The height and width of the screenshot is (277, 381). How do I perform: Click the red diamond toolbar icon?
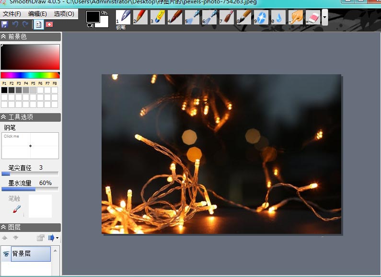click(x=49, y=24)
